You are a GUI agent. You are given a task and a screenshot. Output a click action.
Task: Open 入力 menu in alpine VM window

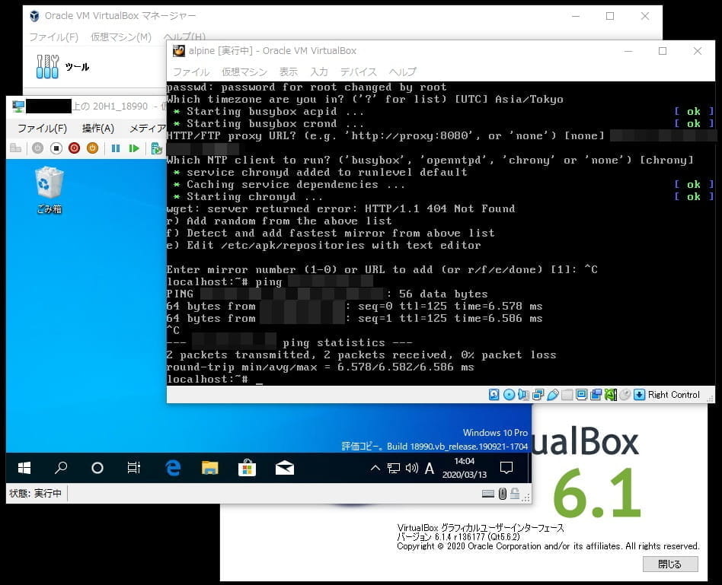318,72
